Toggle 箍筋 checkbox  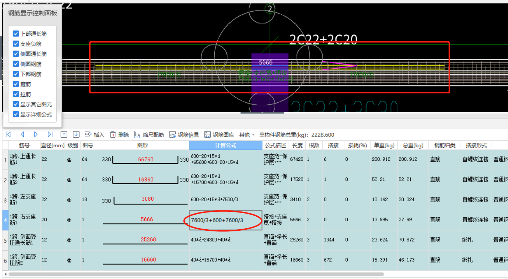click(x=16, y=84)
